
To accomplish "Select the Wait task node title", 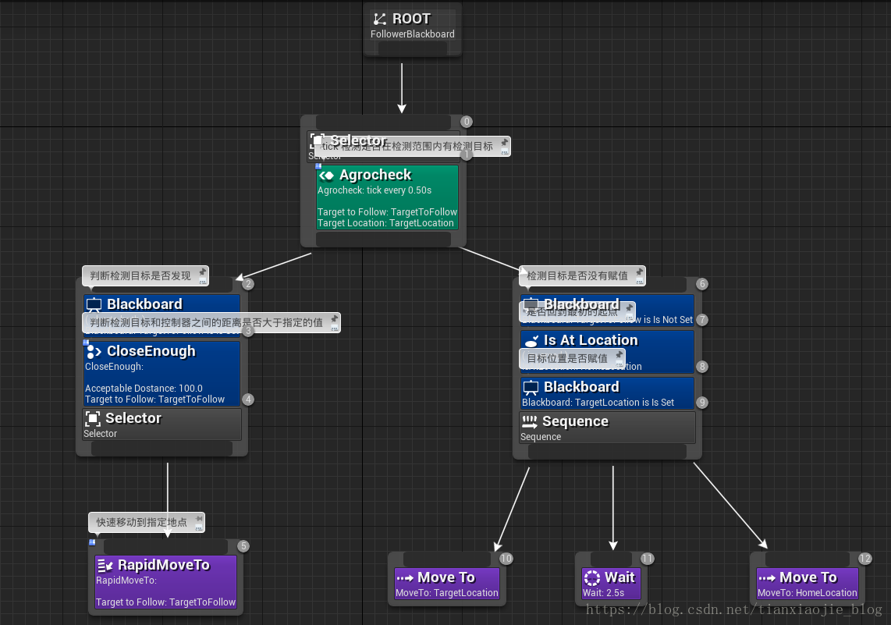I will (x=619, y=578).
